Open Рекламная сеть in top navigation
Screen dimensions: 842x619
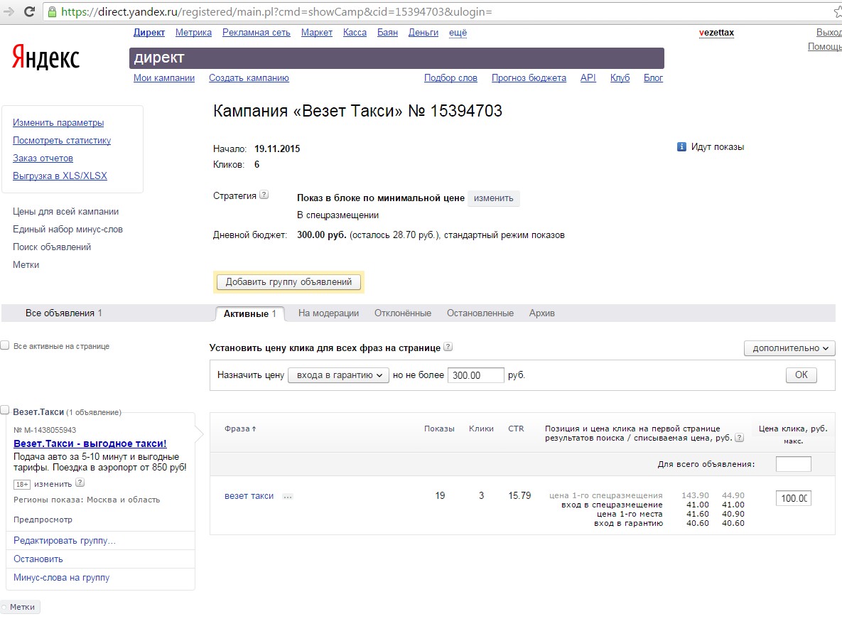click(x=256, y=33)
